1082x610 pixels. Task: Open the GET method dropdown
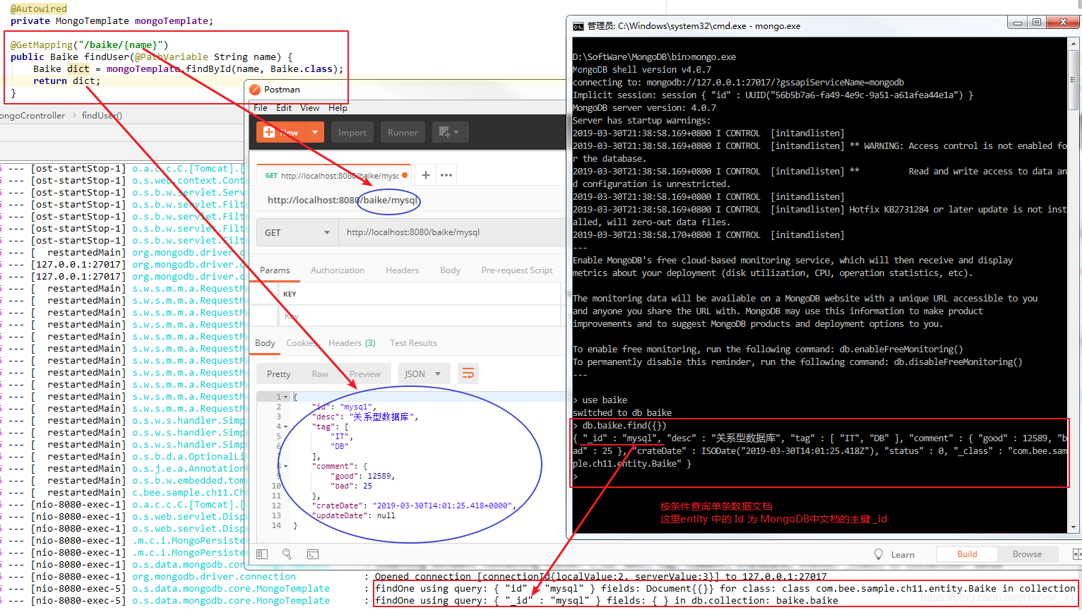pyautogui.click(x=297, y=232)
